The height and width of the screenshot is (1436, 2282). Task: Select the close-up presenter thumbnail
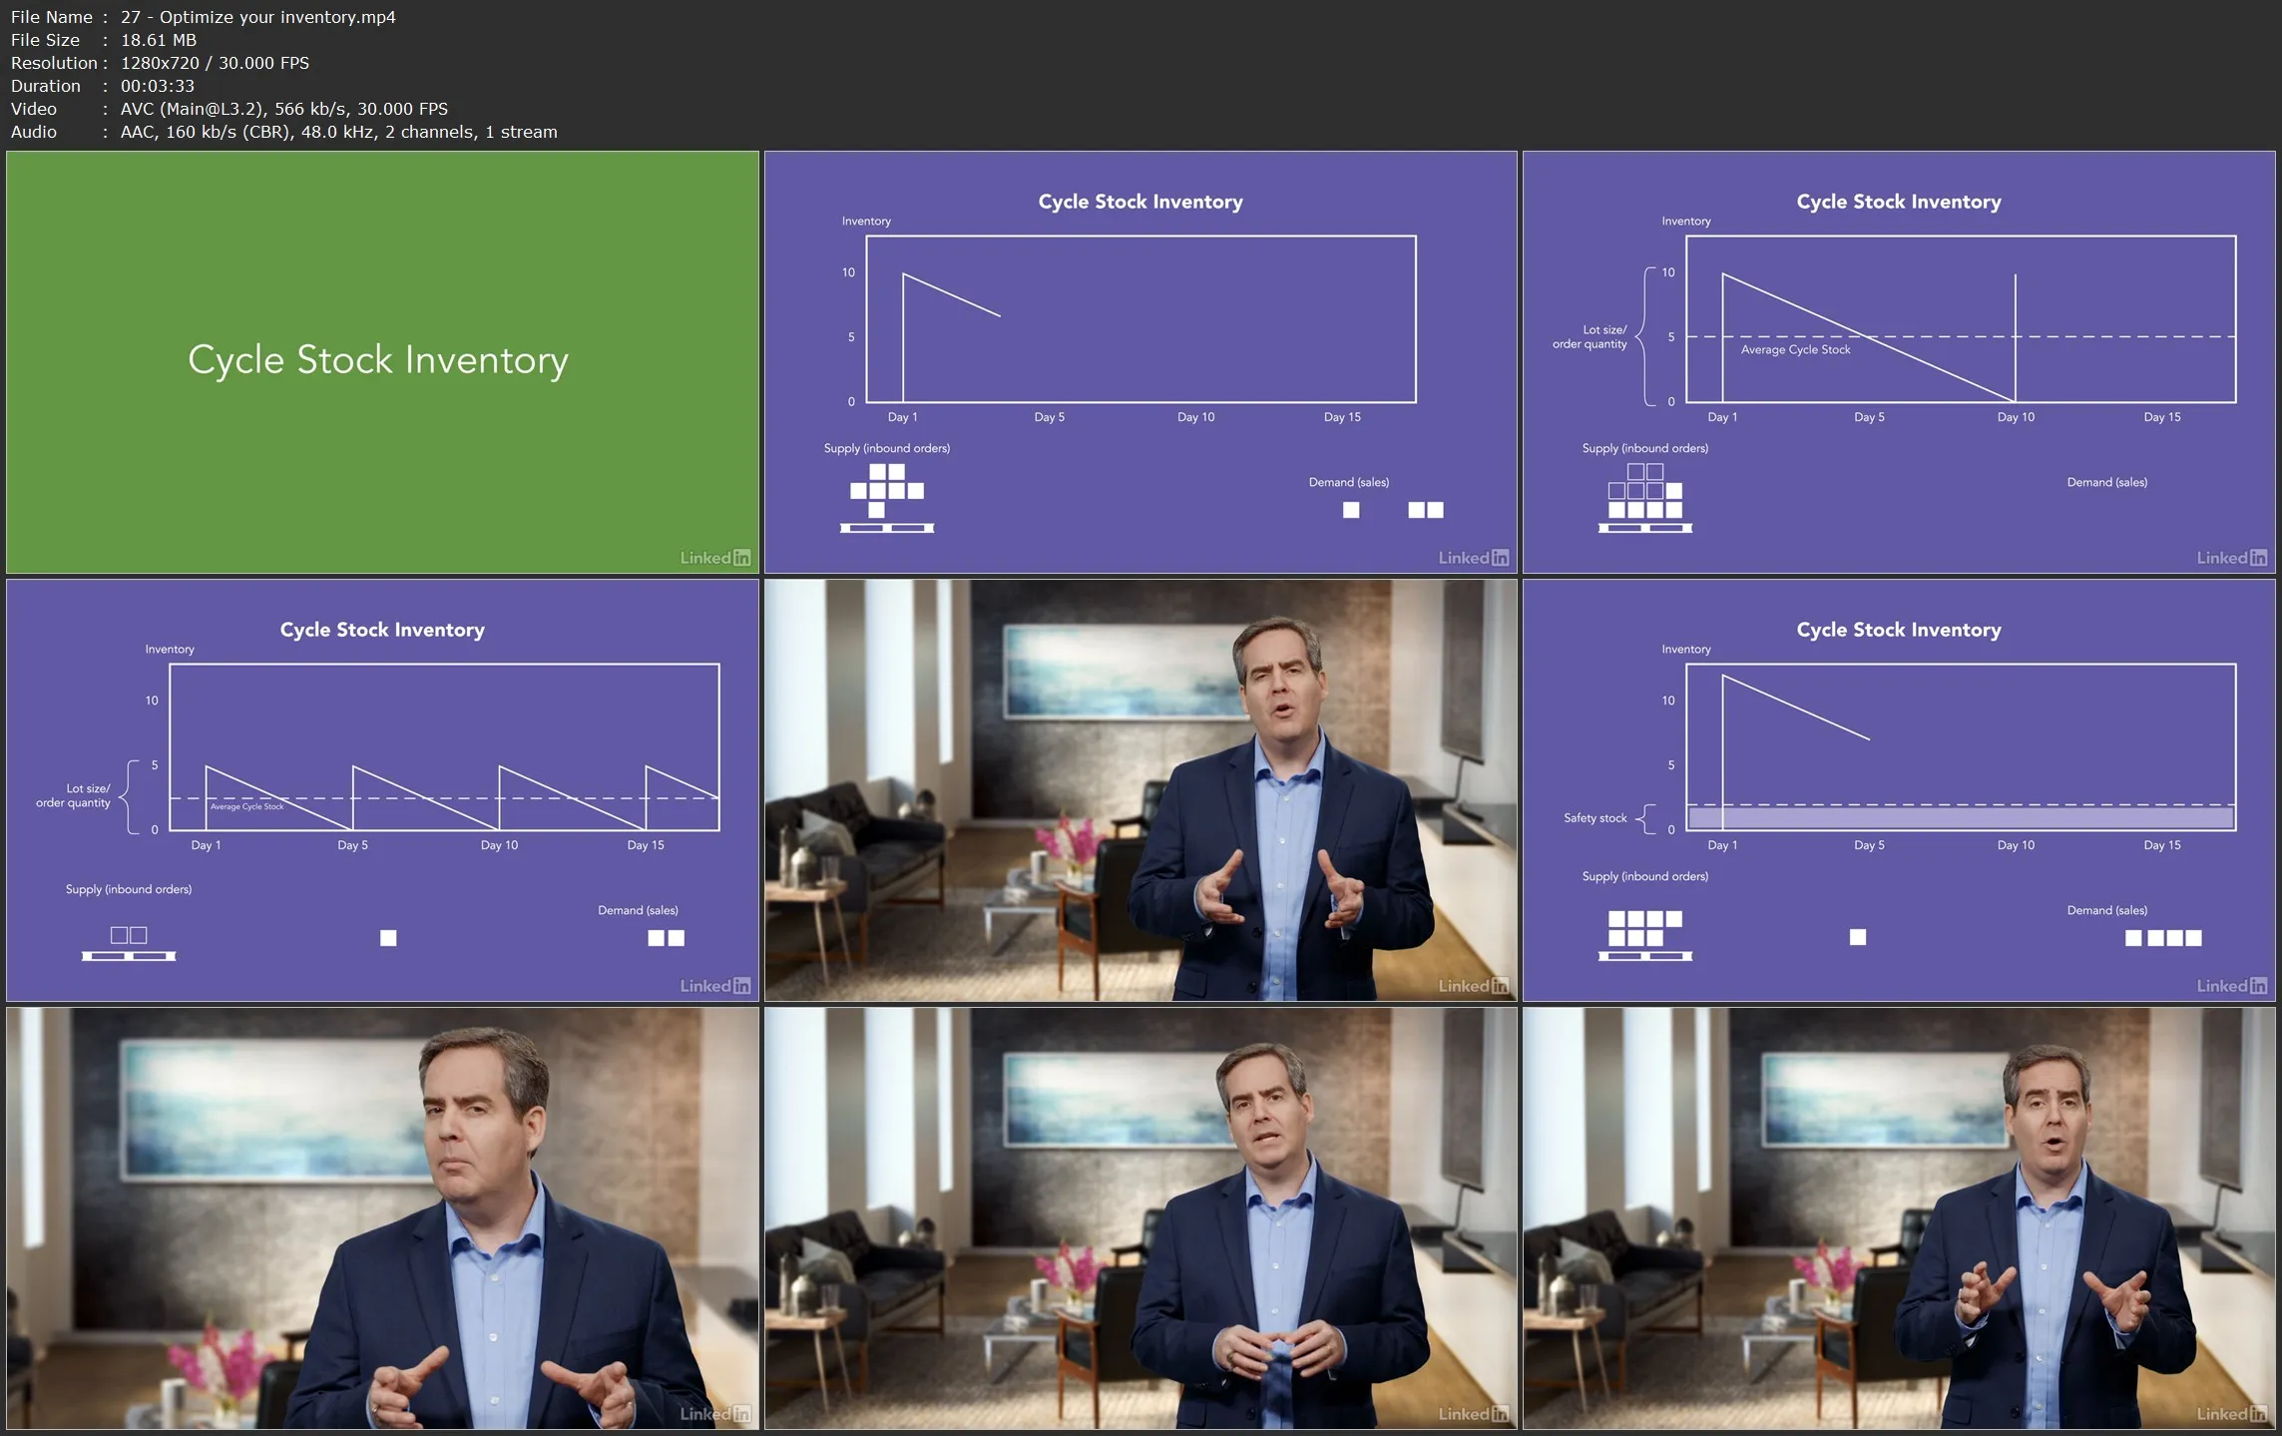click(382, 1218)
